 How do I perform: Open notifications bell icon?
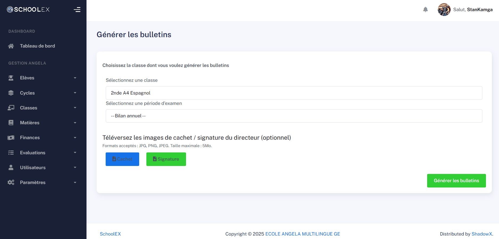[425, 10]
